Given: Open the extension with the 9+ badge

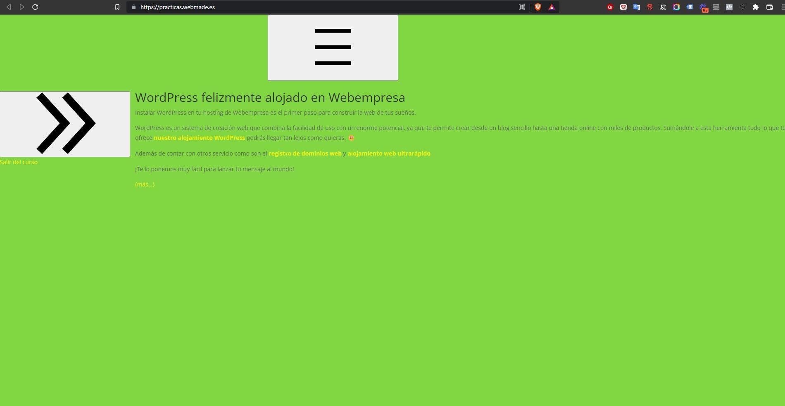Looking at the screenshot, I should [x=703, y=8].
